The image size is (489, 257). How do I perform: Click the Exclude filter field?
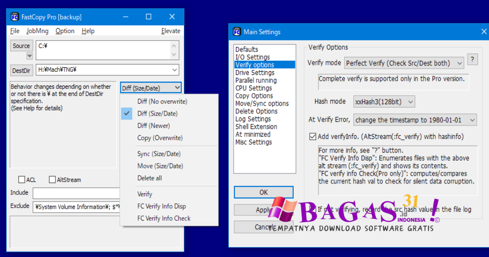point(76,207)
